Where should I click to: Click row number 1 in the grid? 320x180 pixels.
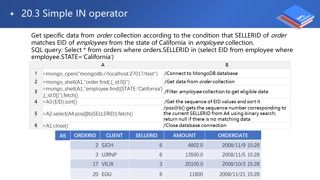click(x=36, y=73)
